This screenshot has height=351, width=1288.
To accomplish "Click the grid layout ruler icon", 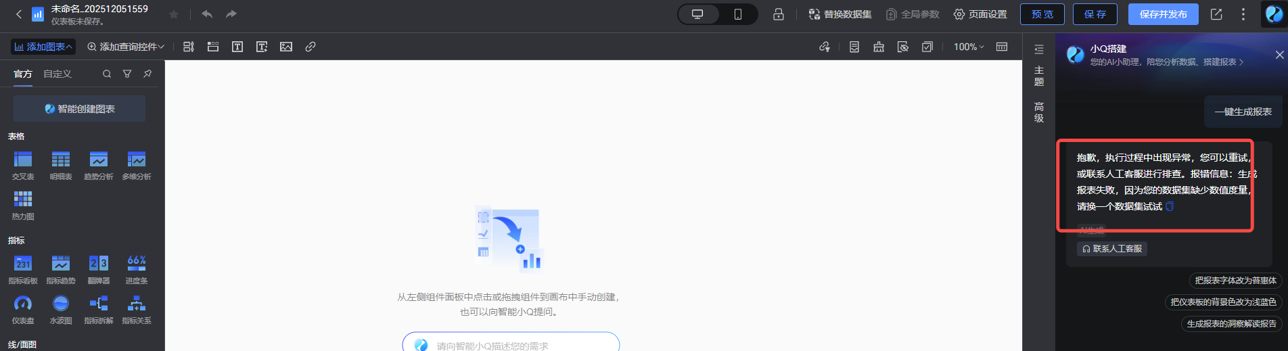I will click(1002, 47).
